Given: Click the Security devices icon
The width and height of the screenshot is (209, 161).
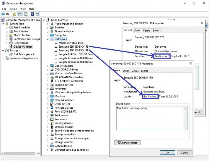Looking at the screenshot, I should point(52,123).
